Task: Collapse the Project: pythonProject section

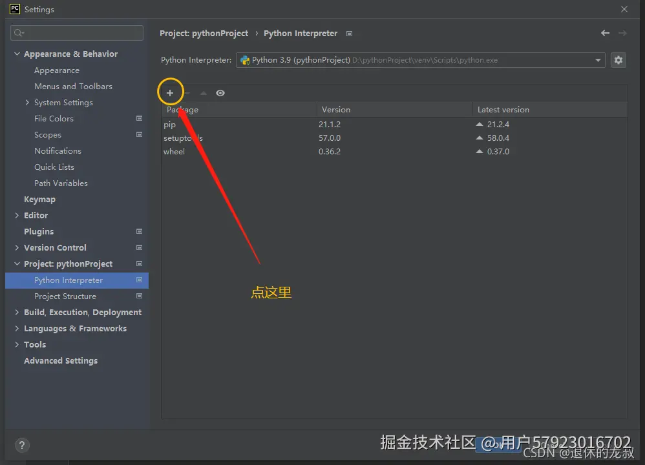Action: (x=17, y=263)
